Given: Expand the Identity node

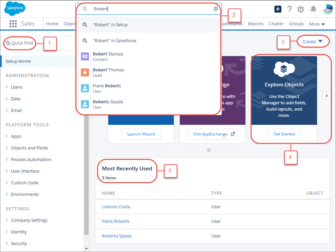Looking at the screenshot, I should pos(6,232).
